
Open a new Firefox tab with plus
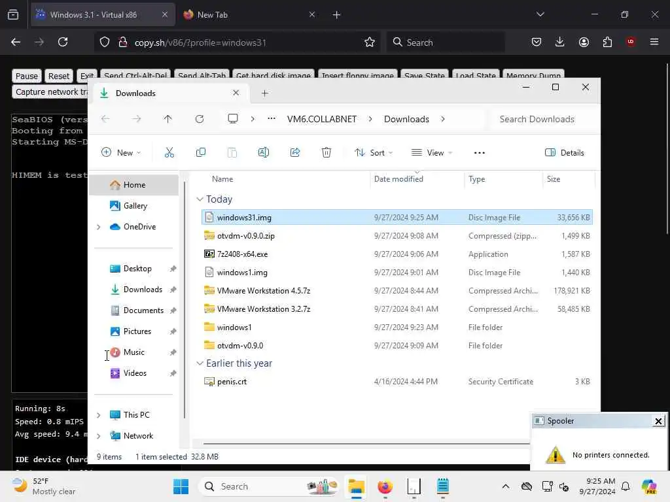coord(337,15)
